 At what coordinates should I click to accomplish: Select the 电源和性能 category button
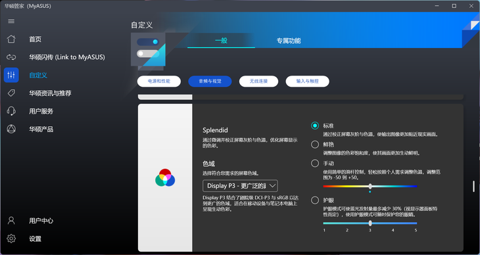[159, 81]
